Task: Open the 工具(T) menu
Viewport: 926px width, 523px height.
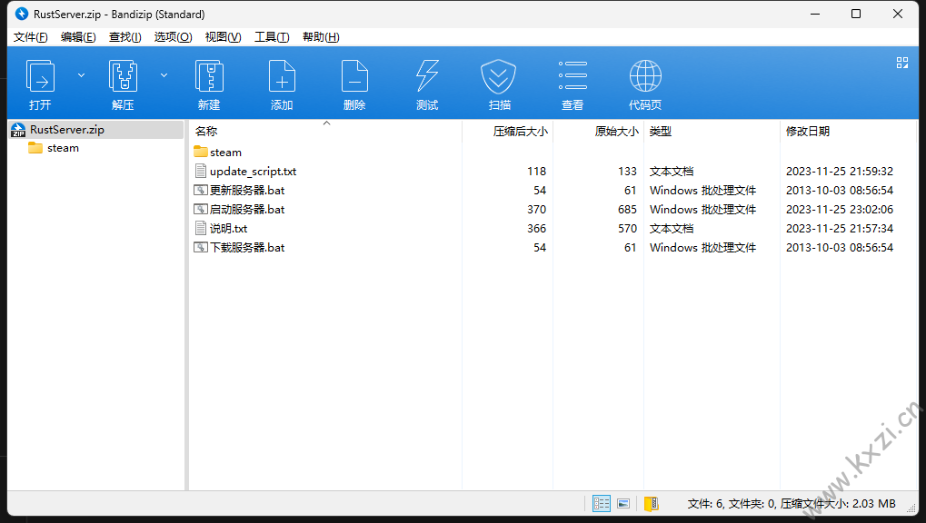Action: coord(272,37)
